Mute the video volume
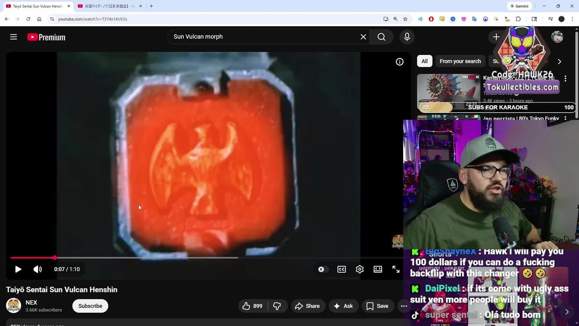Image resolution: width=579 pixels, height=326 pixels. (x=38, y=269)
